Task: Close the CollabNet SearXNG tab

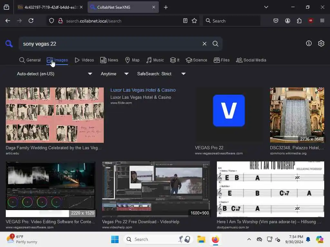Action: coord(154,7)
